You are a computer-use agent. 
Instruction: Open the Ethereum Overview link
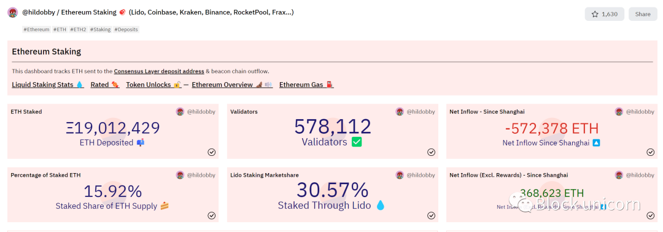[232, 85]
